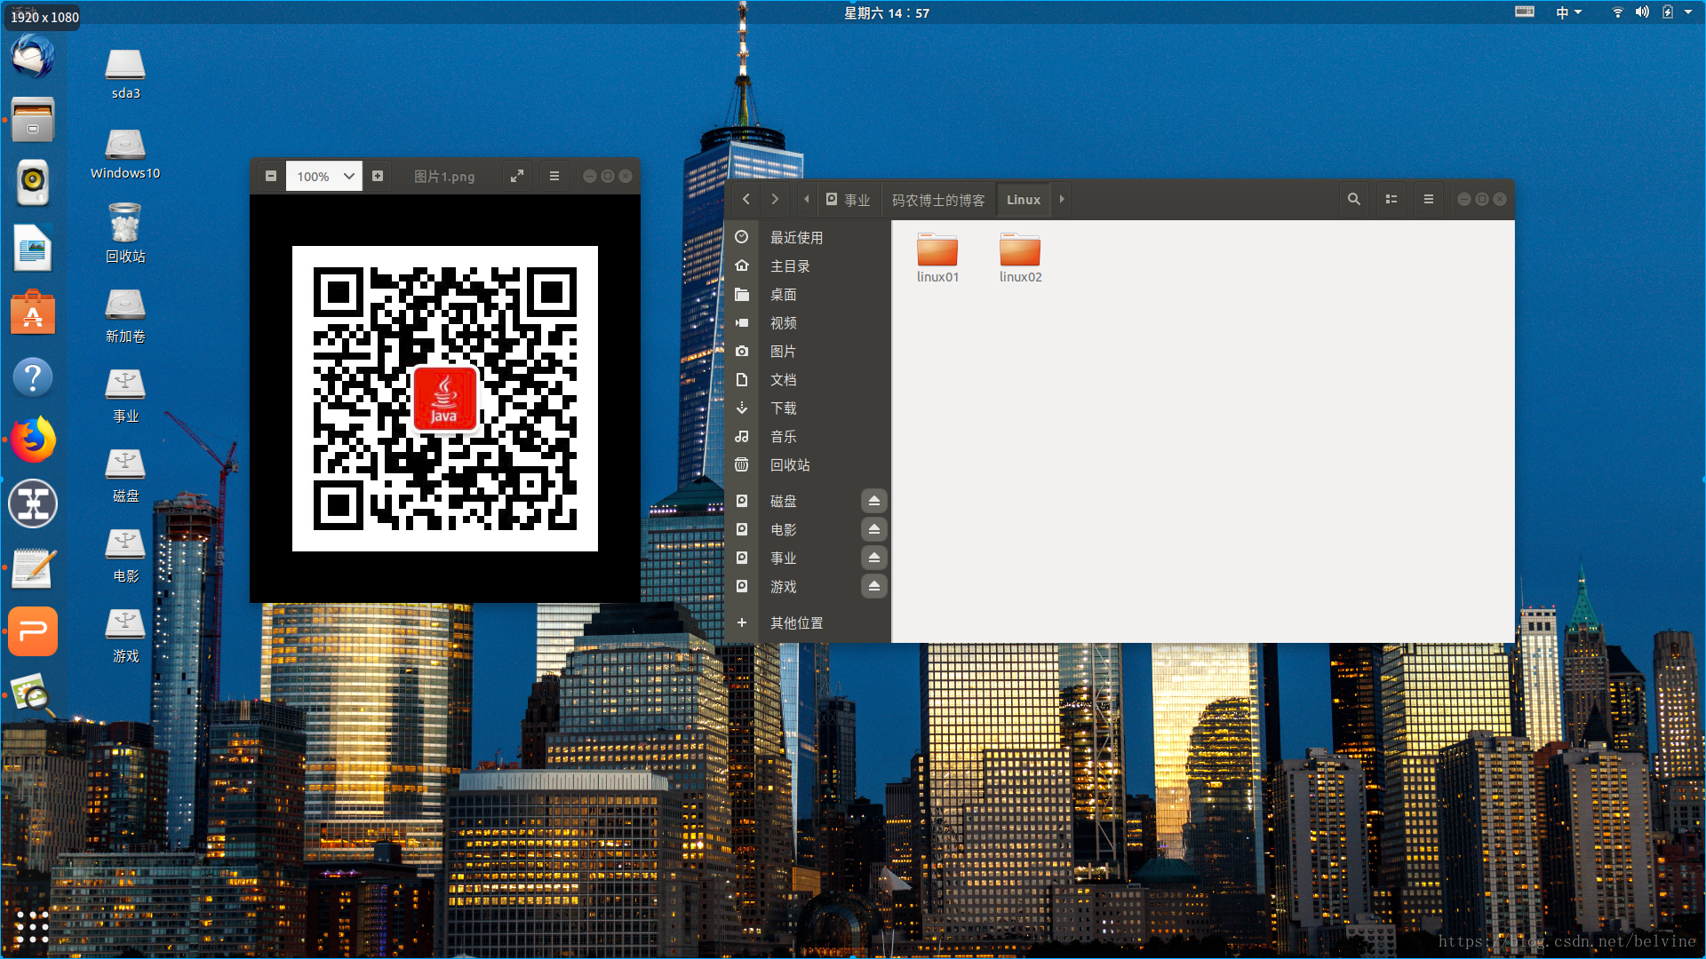This screenshot has height=959, width=1706.
Task: Eject the 电影 drive
Action: tap(874, 529)
